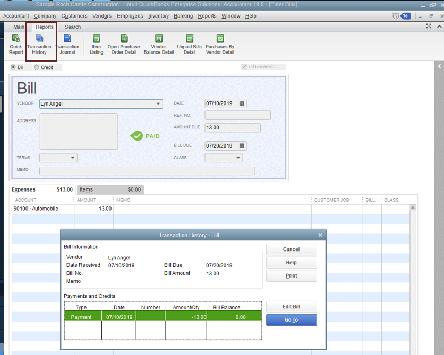Open the Vendors menu
This screenshot has width=444, height=355.
[x=101, y=16]
